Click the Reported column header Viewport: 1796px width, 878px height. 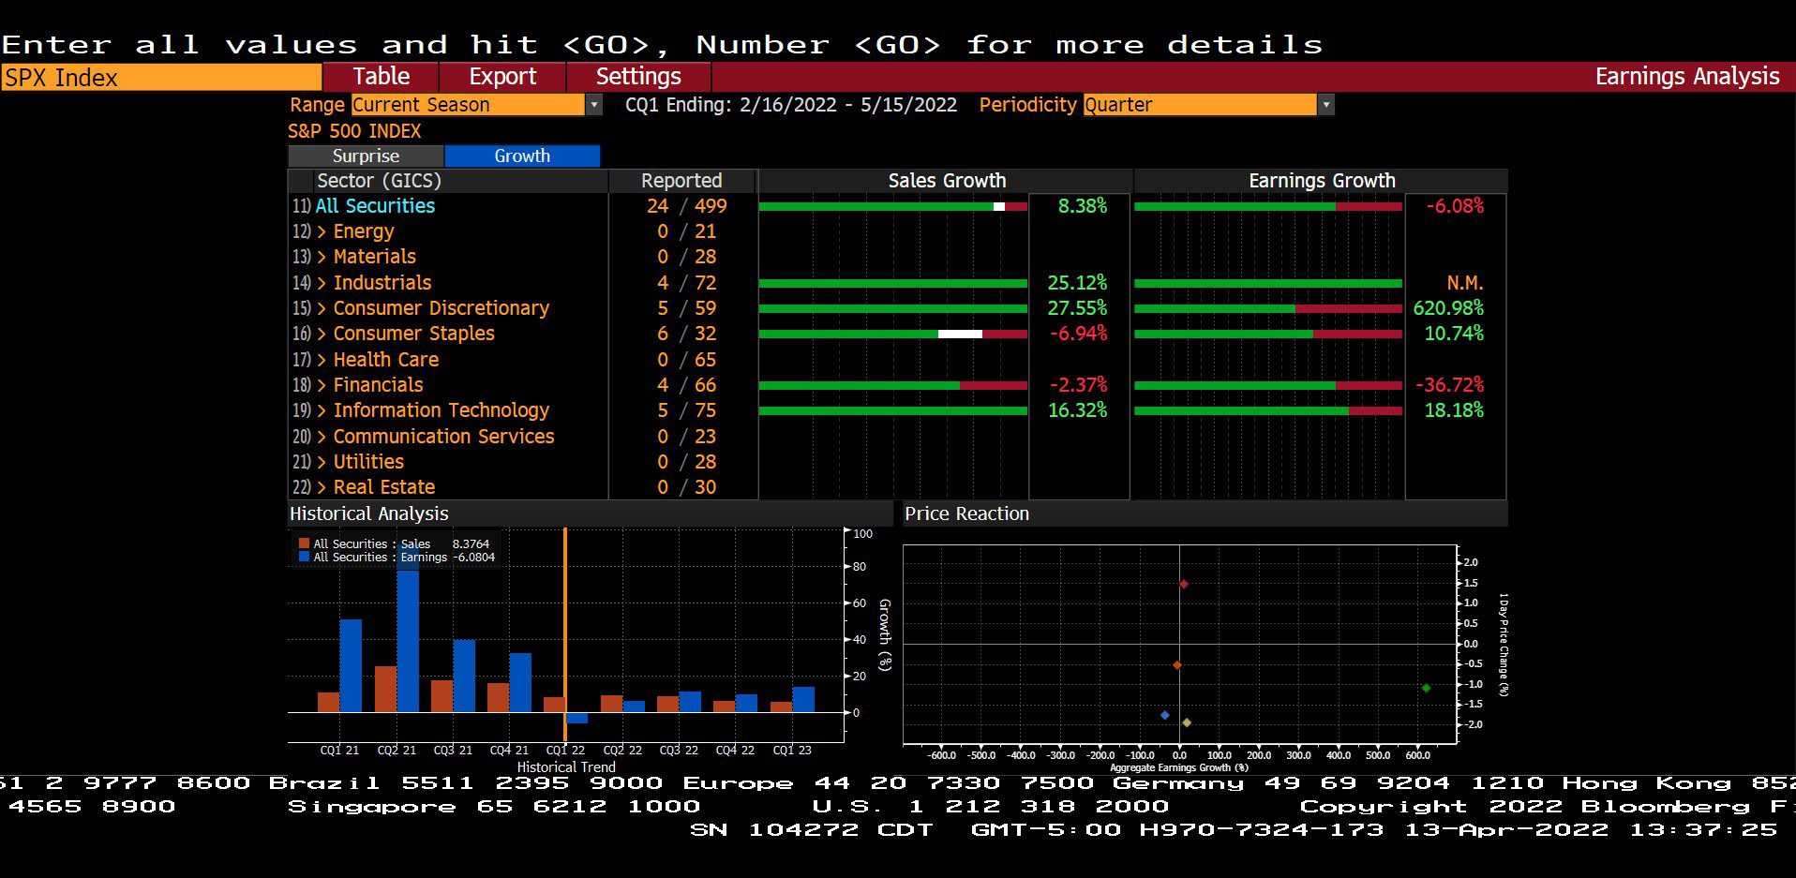681,181
